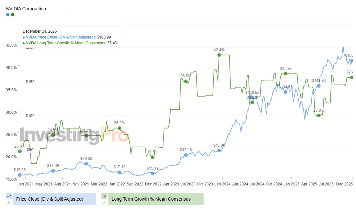The image size is (356, 211).
Task: Select the $18.99 price data point
Action: (53, 171)
